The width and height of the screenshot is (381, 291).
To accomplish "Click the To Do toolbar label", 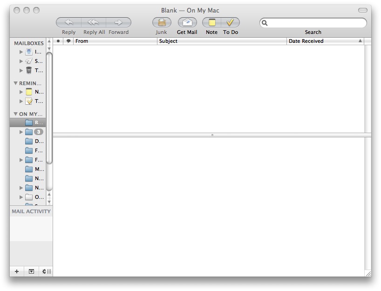I will (x=231, y=32).
